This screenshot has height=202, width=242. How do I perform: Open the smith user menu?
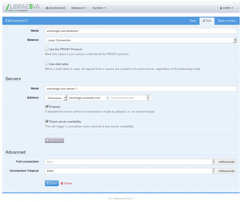click(x=226, y=8)
